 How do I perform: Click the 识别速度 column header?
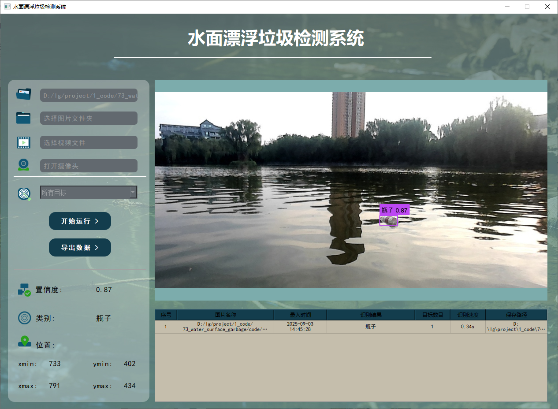[x=468, y=315]
